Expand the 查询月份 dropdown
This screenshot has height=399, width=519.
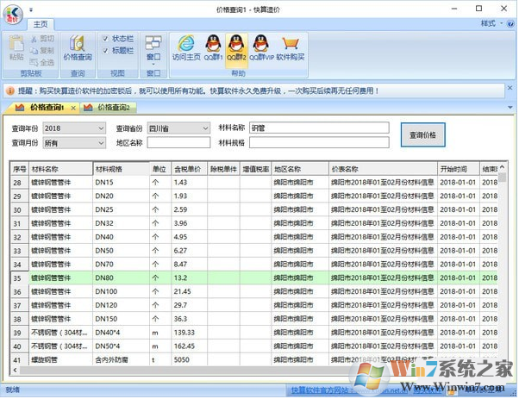click(100, 143)
